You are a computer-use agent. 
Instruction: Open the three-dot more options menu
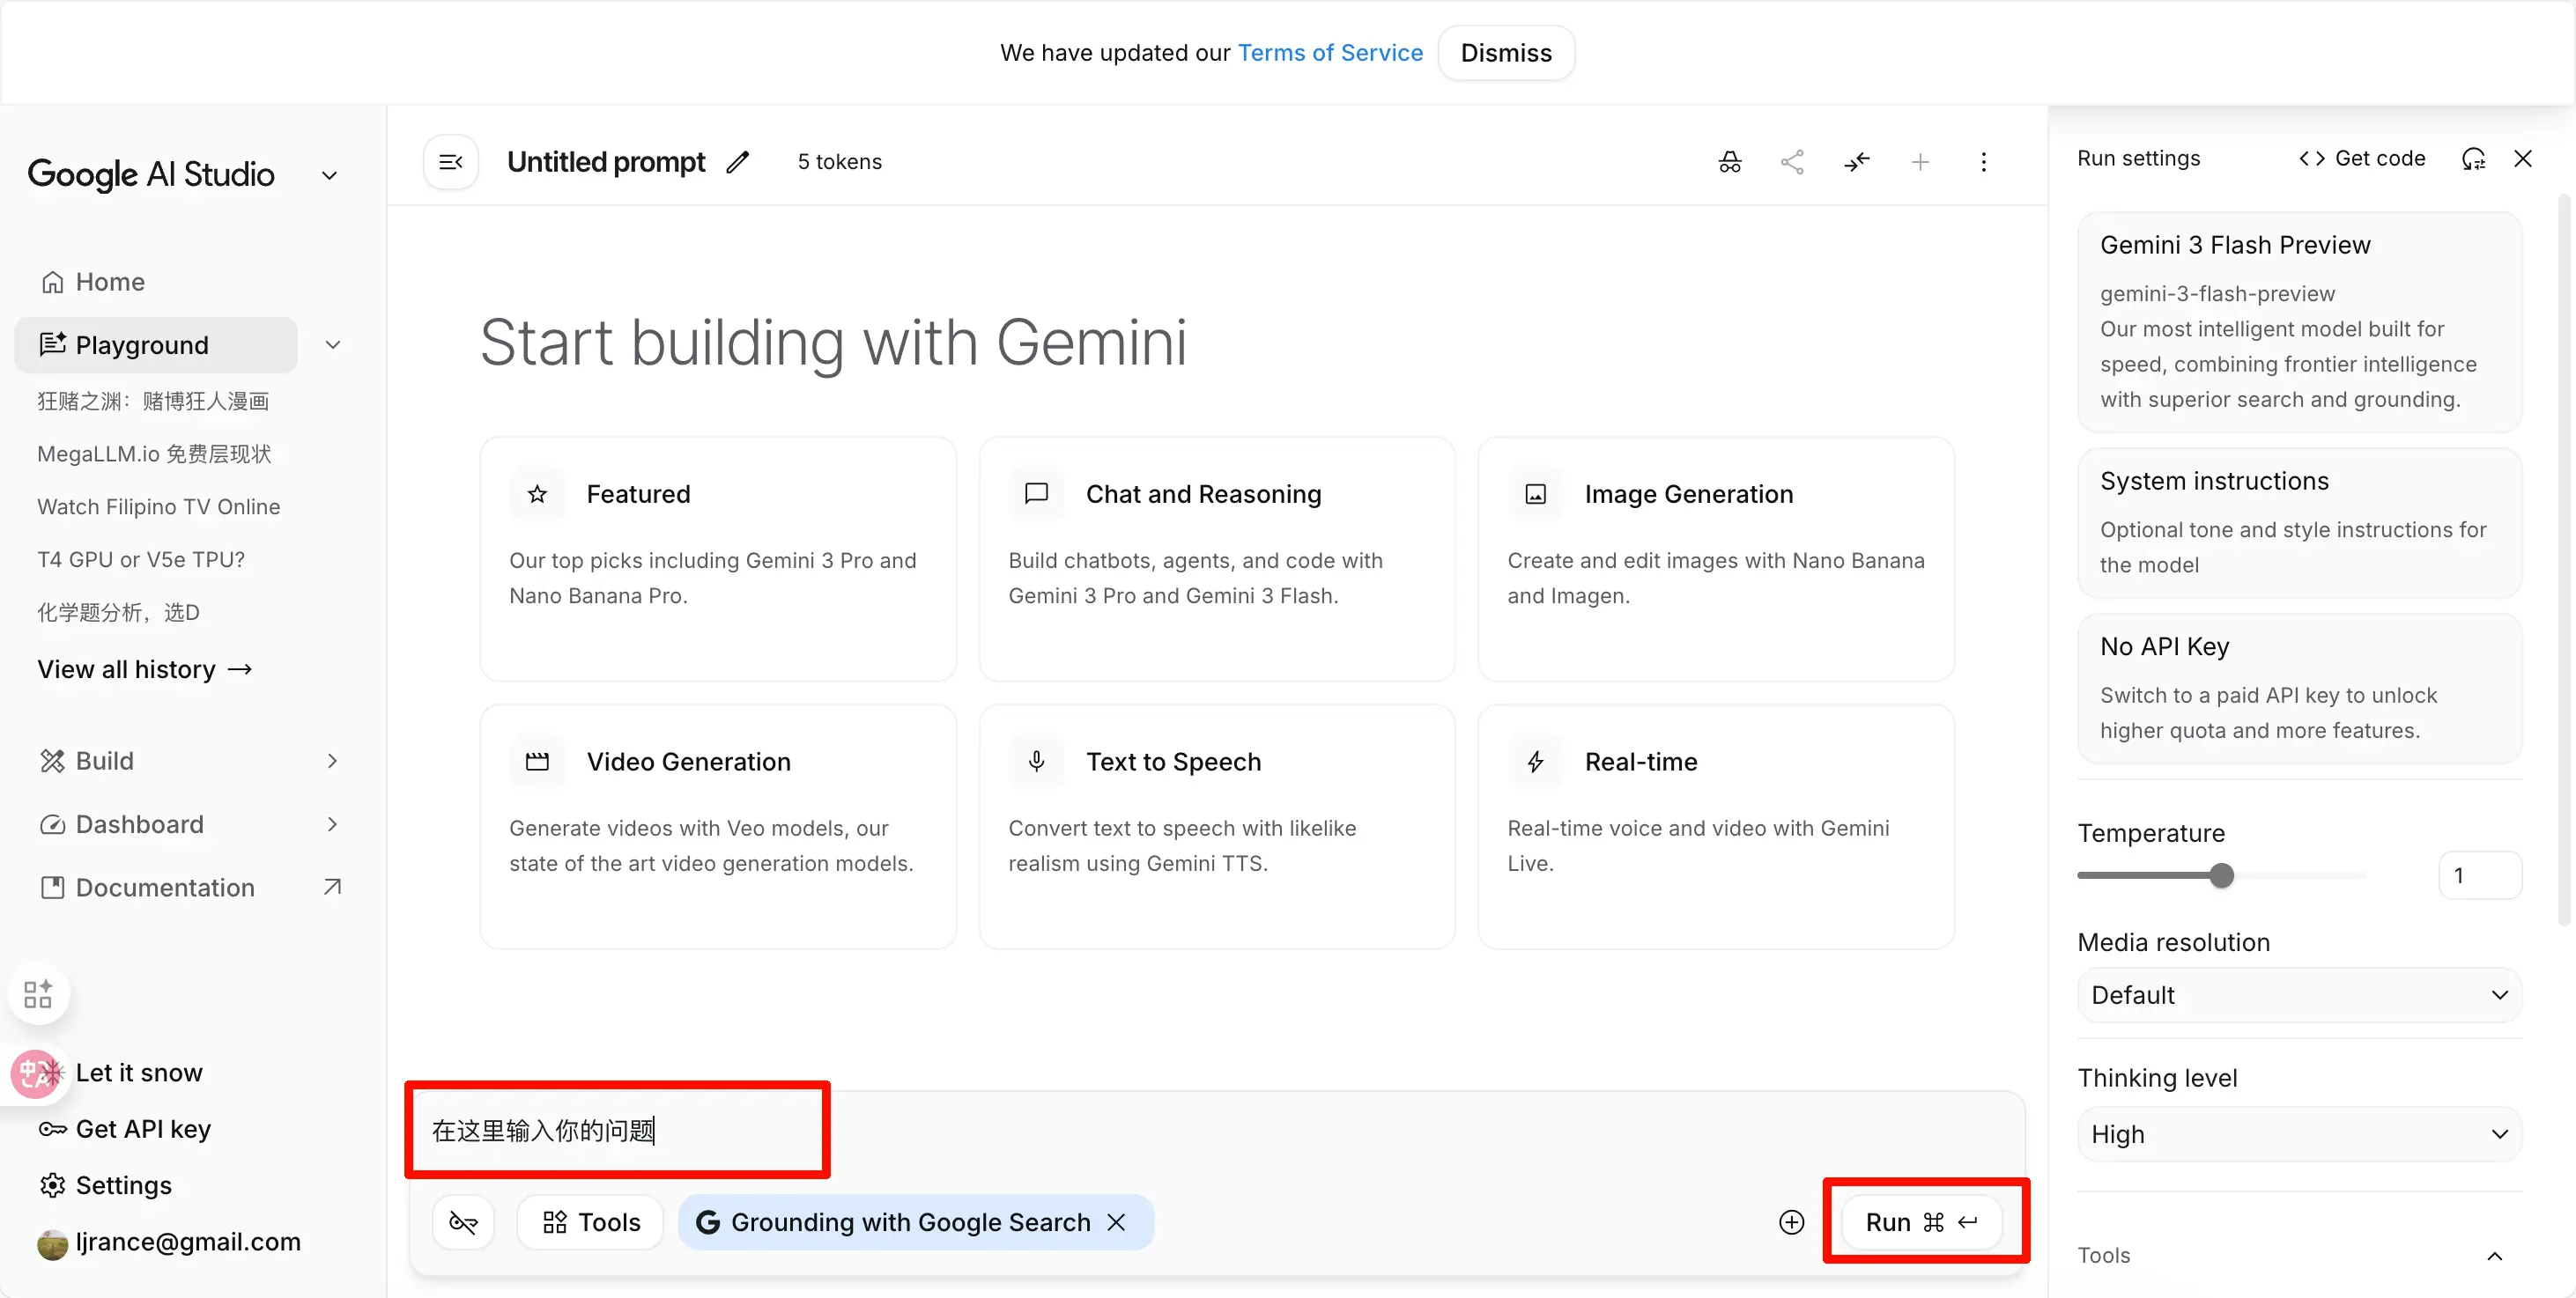(1984, 162)
